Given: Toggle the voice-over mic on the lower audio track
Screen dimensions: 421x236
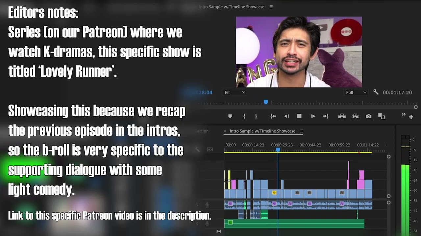Looking at the screenshot, I should click(207, 224).
